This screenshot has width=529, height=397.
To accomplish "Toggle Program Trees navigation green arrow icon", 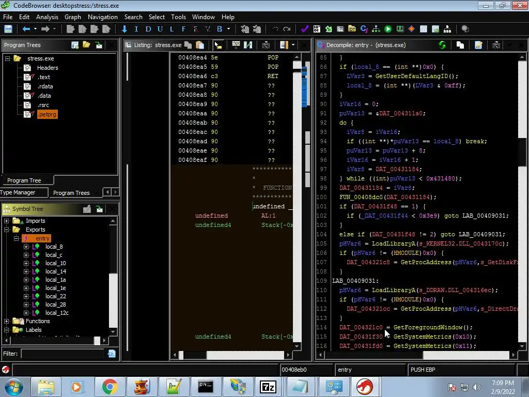I will (99, 45).
